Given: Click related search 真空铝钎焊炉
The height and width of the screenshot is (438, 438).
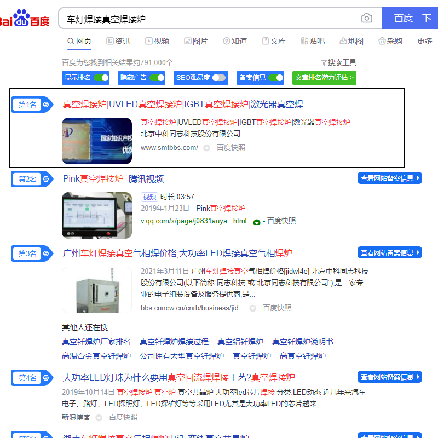Looking at the screenshot, I should pos(240,342).
